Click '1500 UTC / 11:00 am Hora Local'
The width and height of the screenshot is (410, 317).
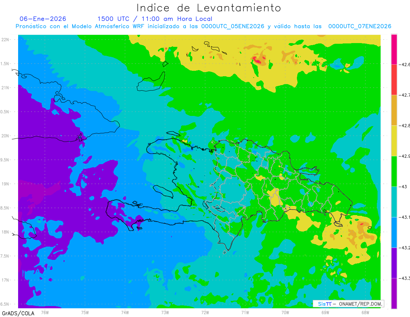[155, 19]
